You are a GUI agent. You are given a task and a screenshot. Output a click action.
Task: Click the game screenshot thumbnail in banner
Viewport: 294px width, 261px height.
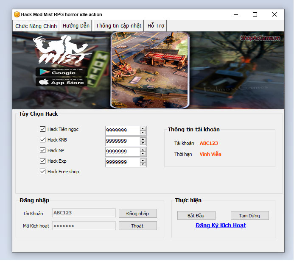coord(150,70)
